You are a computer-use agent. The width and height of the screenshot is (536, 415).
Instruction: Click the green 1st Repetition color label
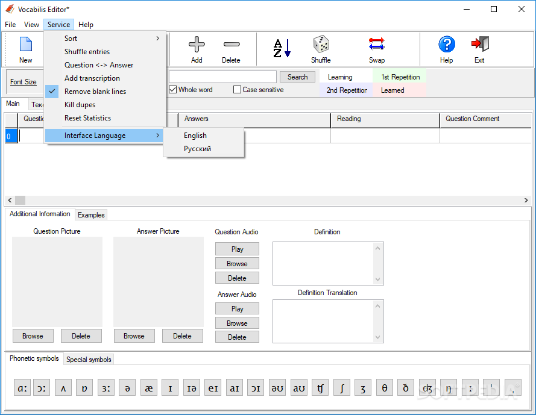pos(400,77)
